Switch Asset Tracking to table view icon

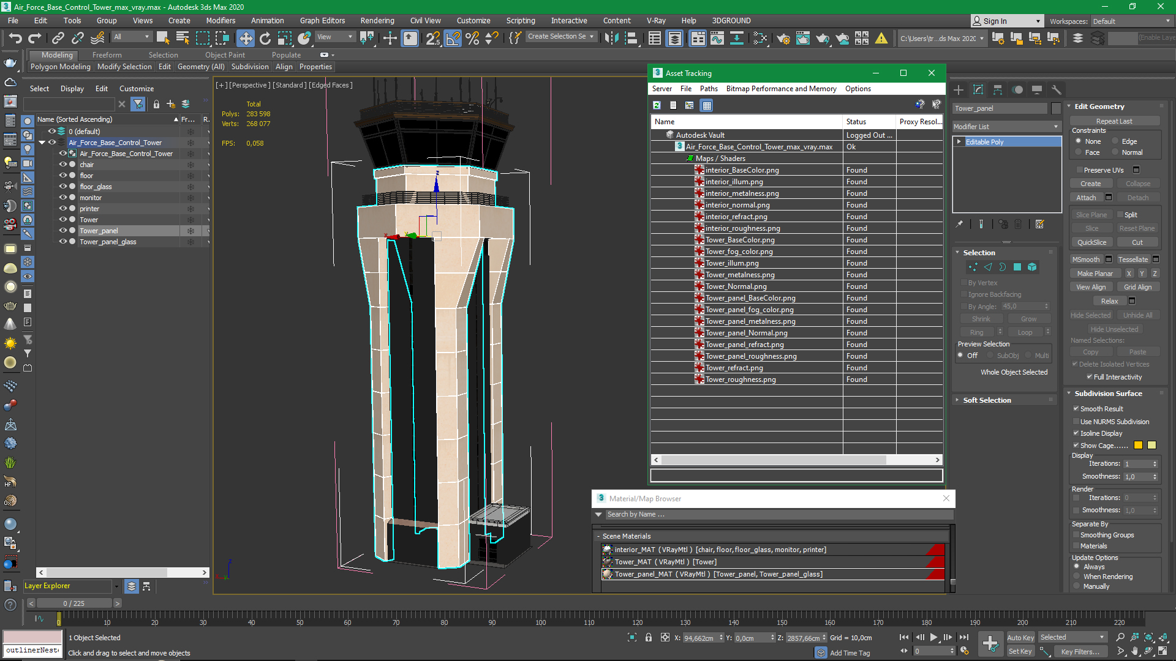click(707, 105)
